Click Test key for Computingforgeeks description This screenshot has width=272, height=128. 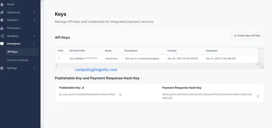pyautogui.click(x=142, y=59)
